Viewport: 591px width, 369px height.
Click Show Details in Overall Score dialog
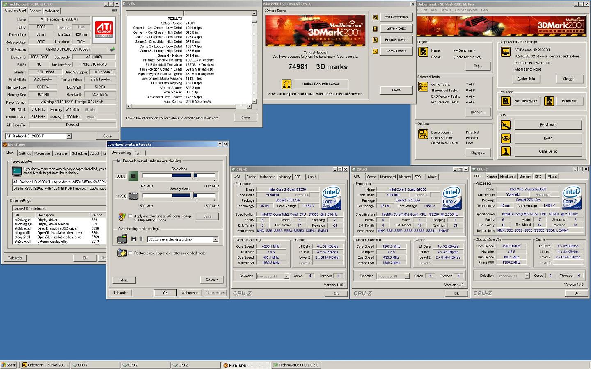point(396,51)
